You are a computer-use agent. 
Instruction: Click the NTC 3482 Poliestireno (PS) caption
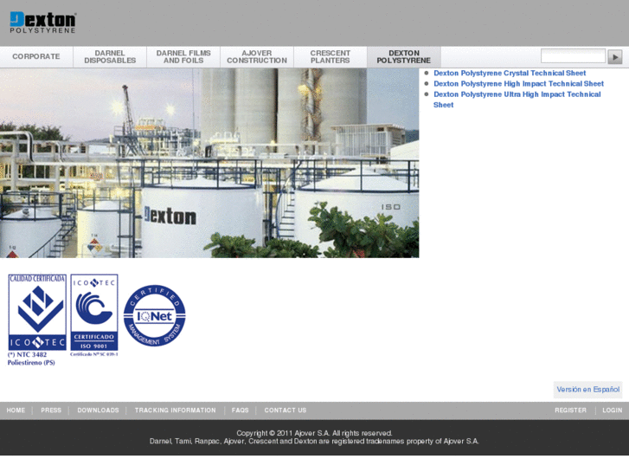[x=31, y=359]
